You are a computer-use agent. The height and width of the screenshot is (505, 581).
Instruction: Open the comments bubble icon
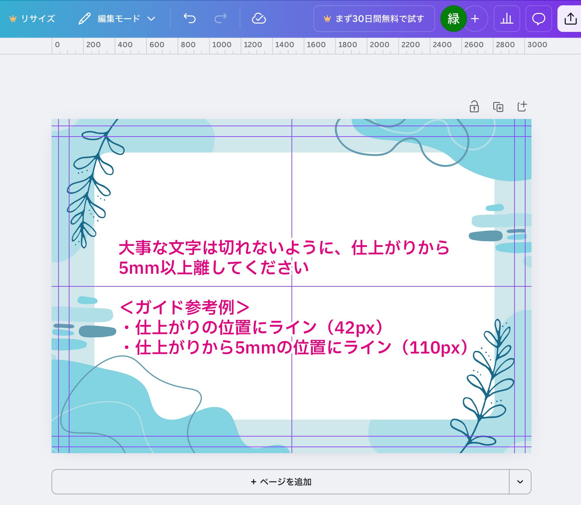point(538,19)
